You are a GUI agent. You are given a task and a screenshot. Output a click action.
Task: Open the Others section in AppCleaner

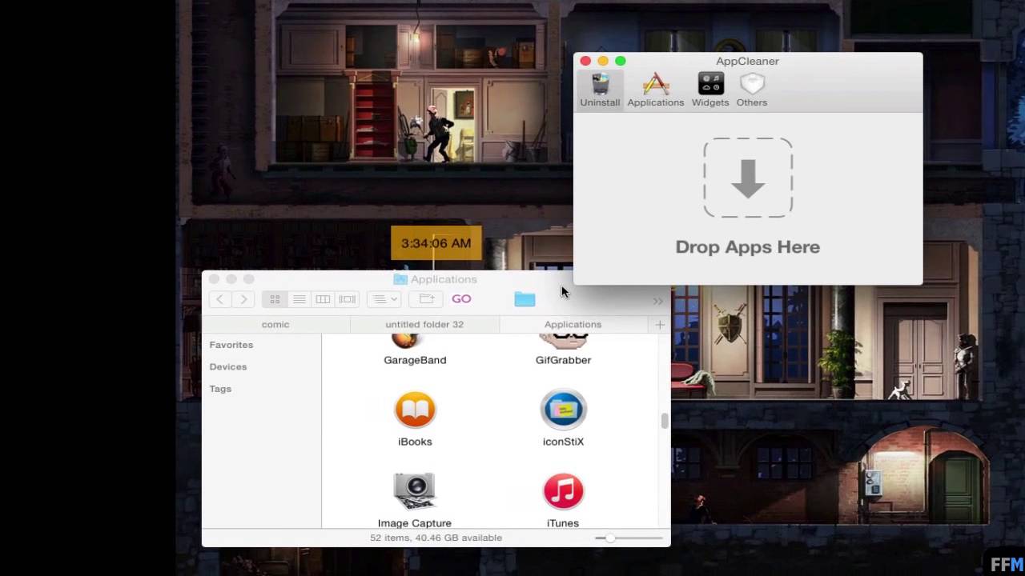coord(751,89)
